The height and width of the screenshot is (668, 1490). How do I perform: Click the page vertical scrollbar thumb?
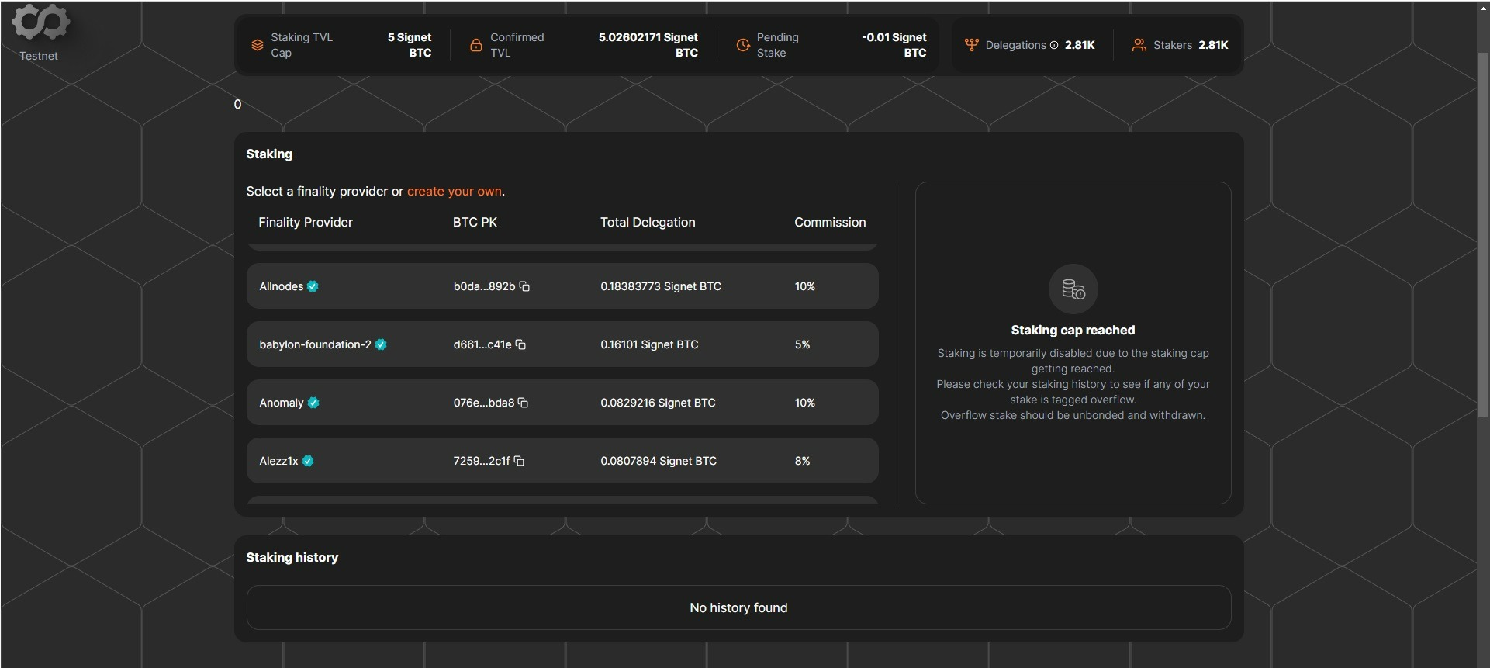click(1483, 235)
